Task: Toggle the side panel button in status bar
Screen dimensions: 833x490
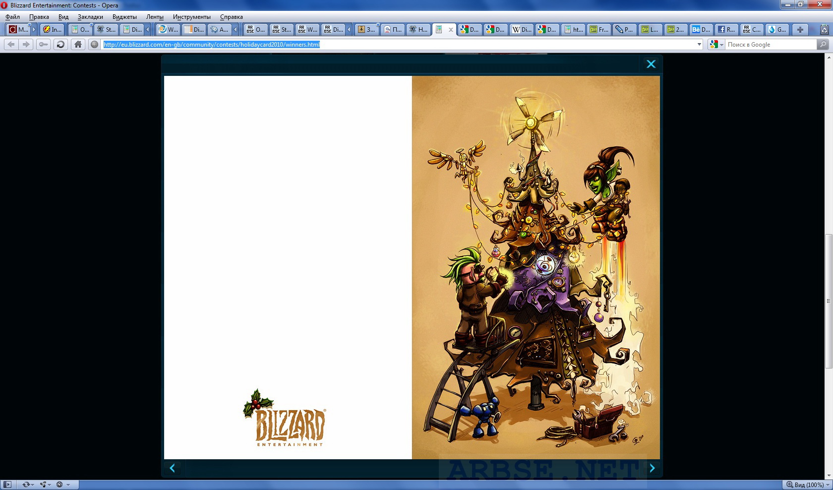Action: [7, 485]
